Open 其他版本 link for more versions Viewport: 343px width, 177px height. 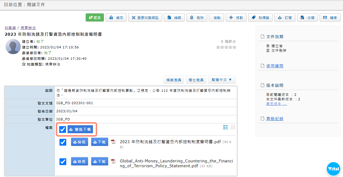[x=276, y=104]
